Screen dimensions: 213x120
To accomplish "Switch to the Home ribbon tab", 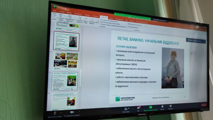I will pos(62,12).
